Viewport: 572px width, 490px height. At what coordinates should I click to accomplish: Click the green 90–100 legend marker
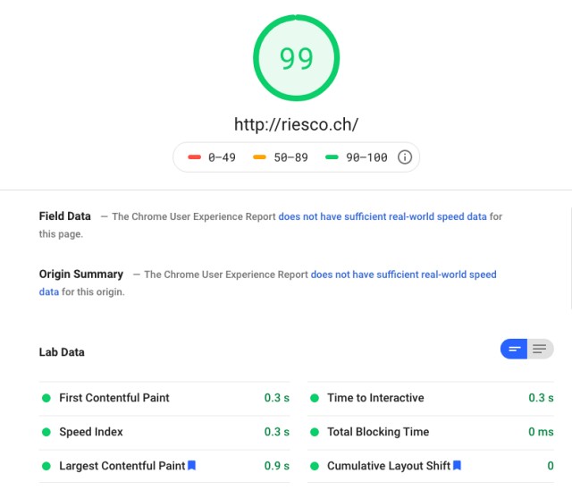(332, 157)
